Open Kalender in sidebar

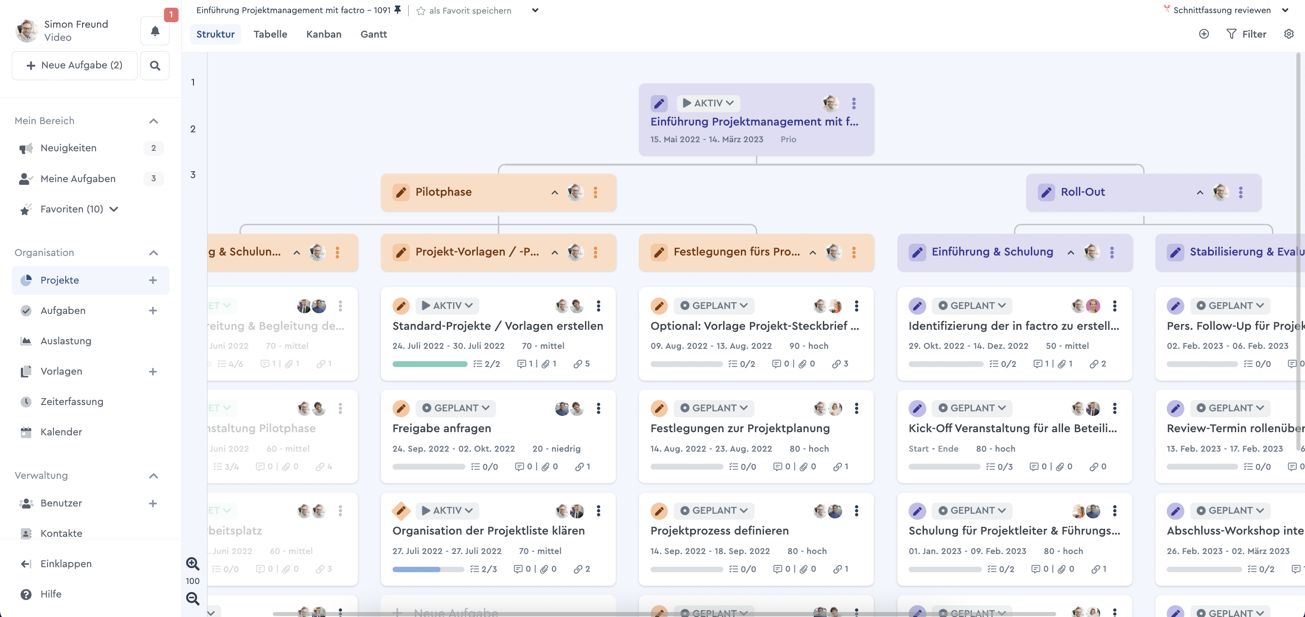coord(90,432)
